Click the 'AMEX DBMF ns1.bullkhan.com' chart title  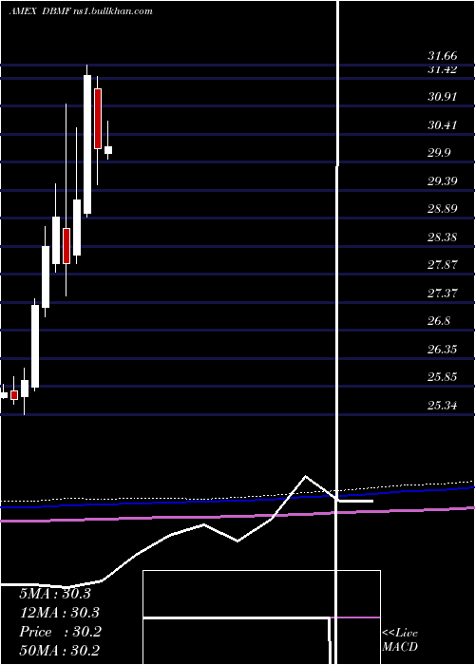(81, 11)
